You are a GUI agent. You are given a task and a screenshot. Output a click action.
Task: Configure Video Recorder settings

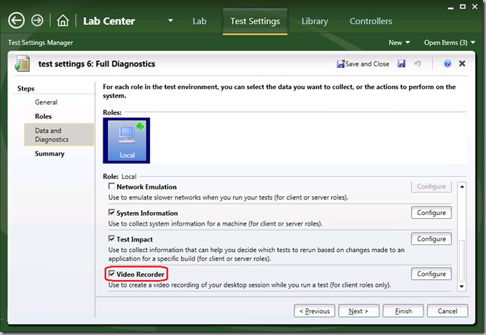[431, 274]
